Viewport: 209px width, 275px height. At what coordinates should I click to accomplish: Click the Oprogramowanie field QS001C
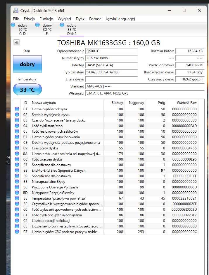click(111, 51)
